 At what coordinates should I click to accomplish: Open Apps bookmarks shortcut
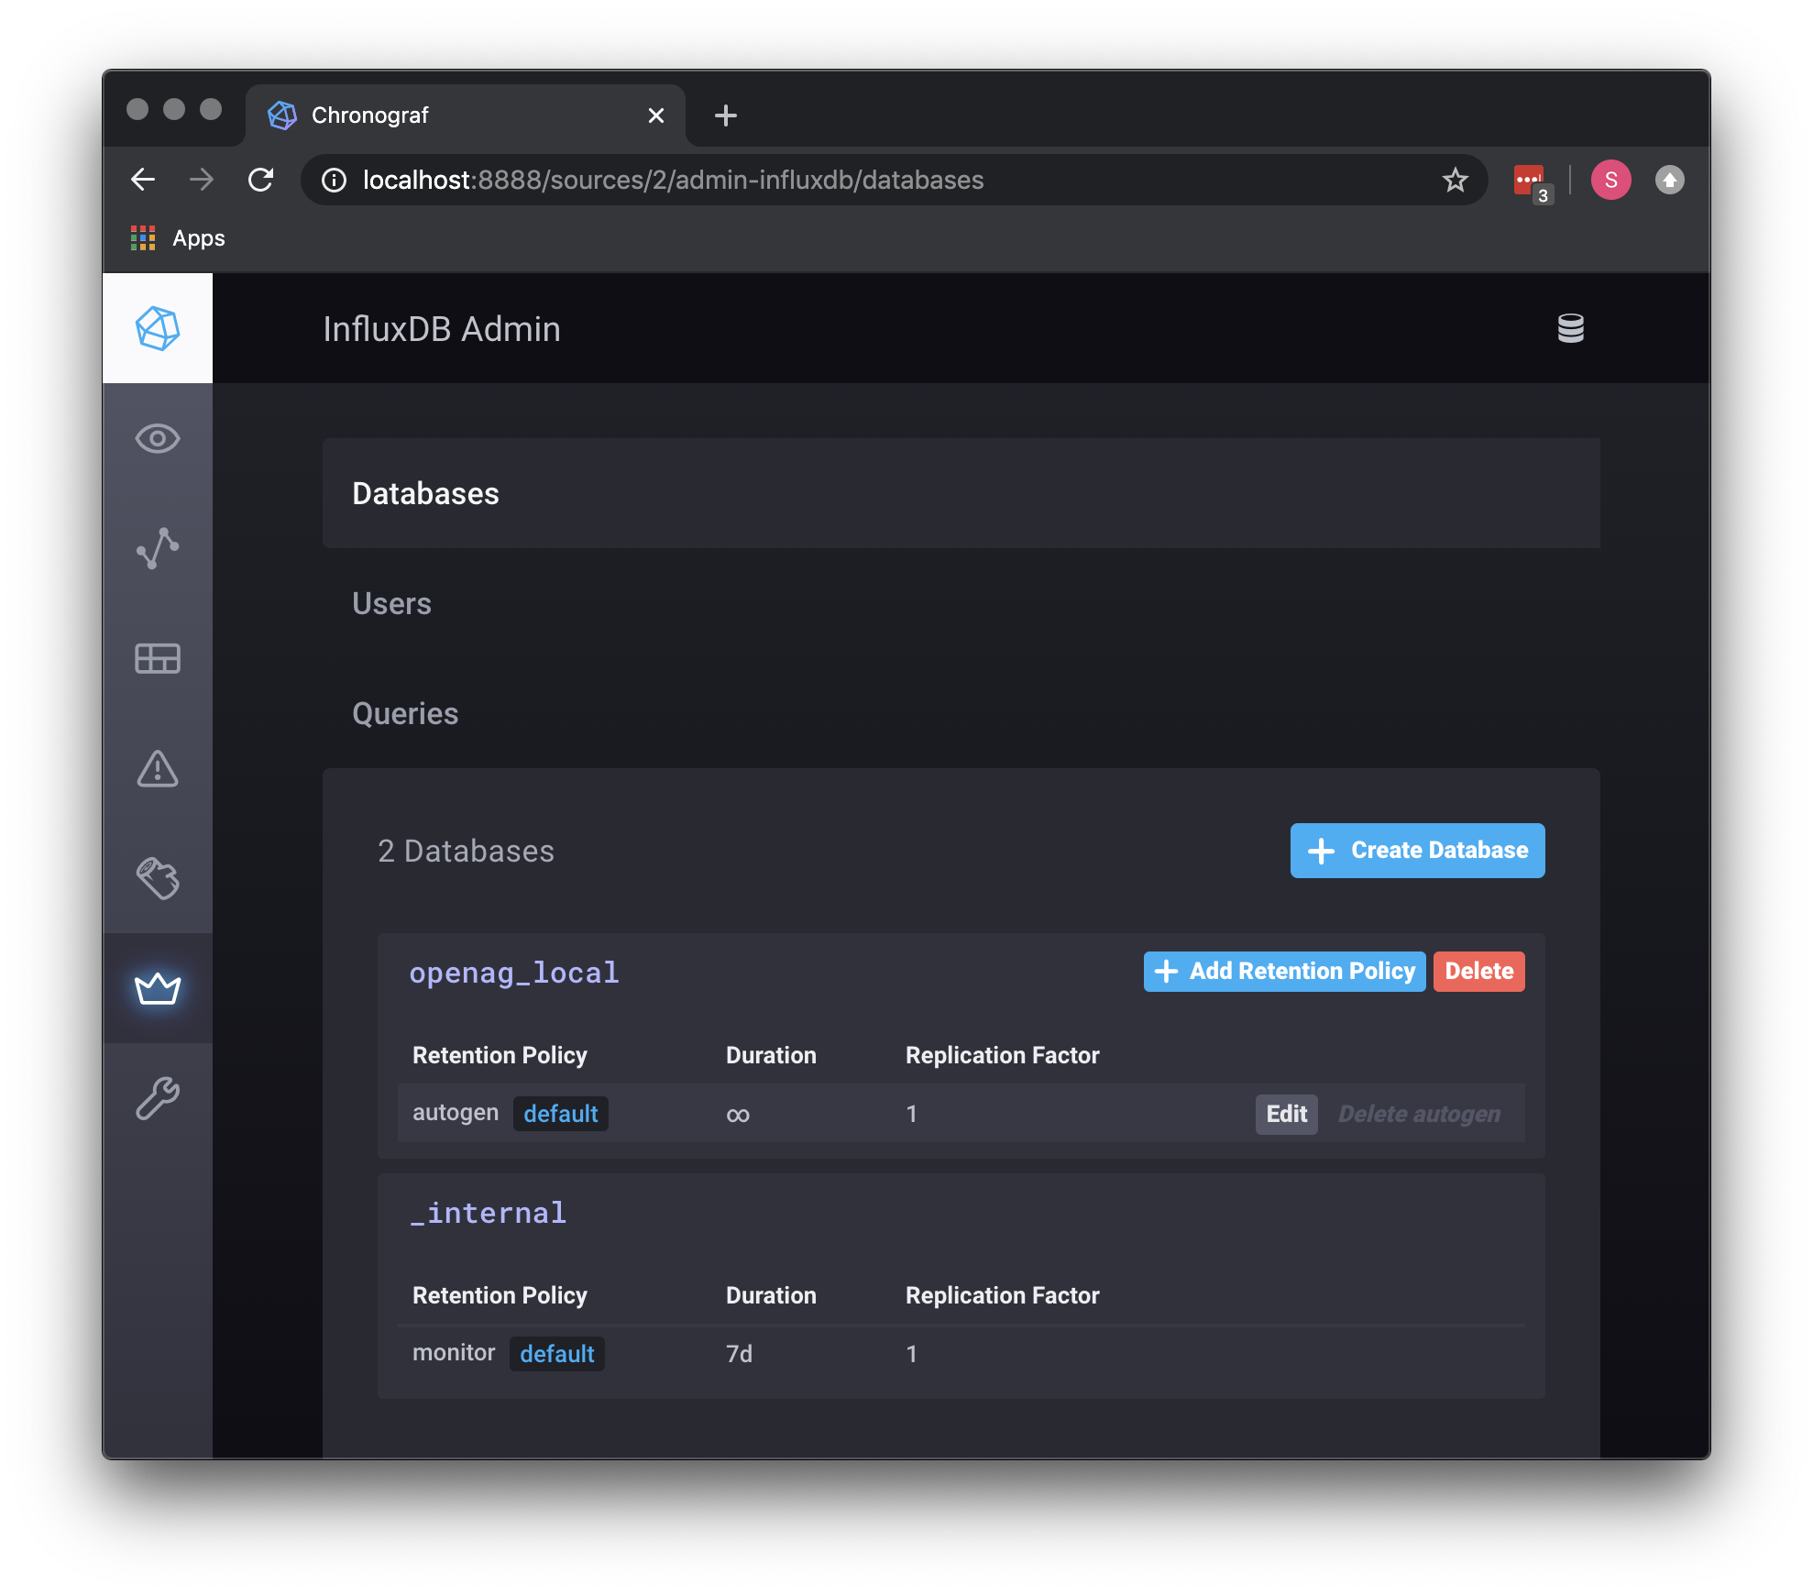tap(178, 238)
